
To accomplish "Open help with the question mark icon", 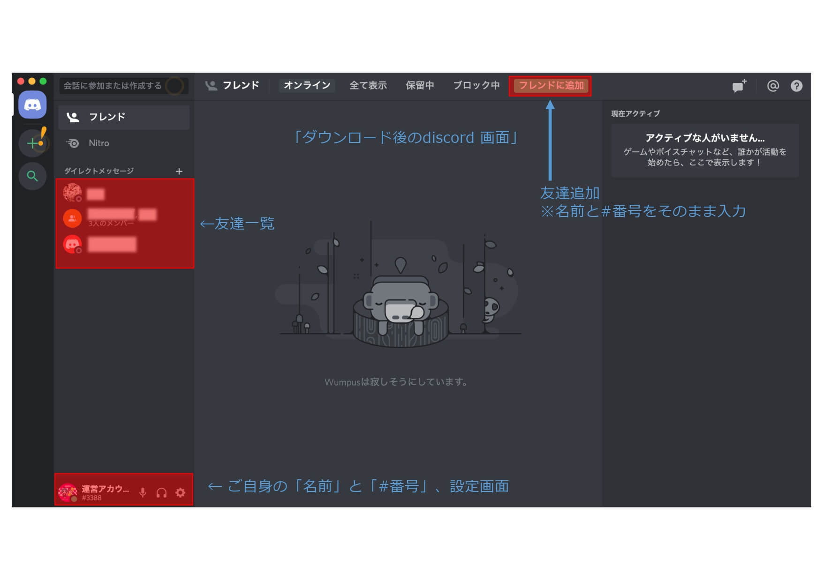I will click(796, 86).
